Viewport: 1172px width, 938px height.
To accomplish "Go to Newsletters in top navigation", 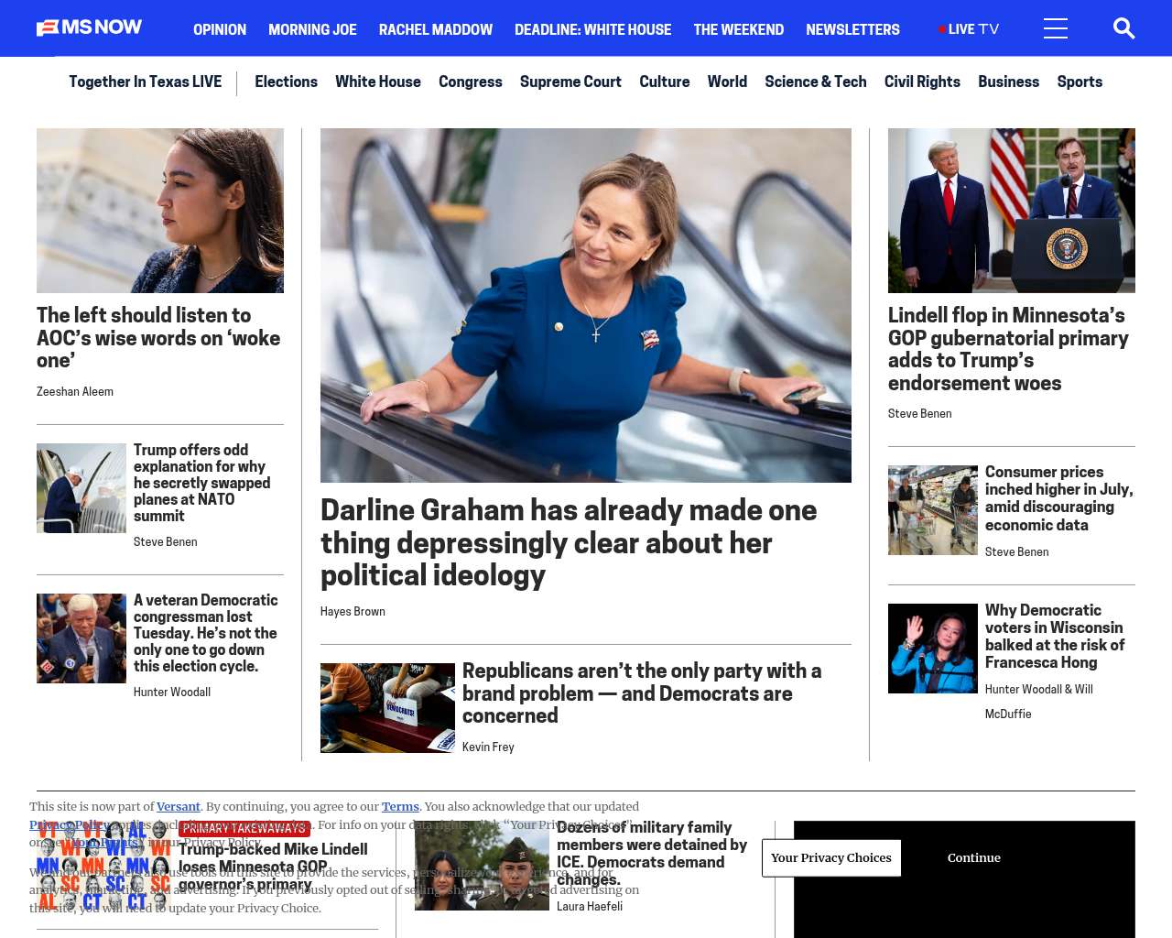I will tap(852, 29).
